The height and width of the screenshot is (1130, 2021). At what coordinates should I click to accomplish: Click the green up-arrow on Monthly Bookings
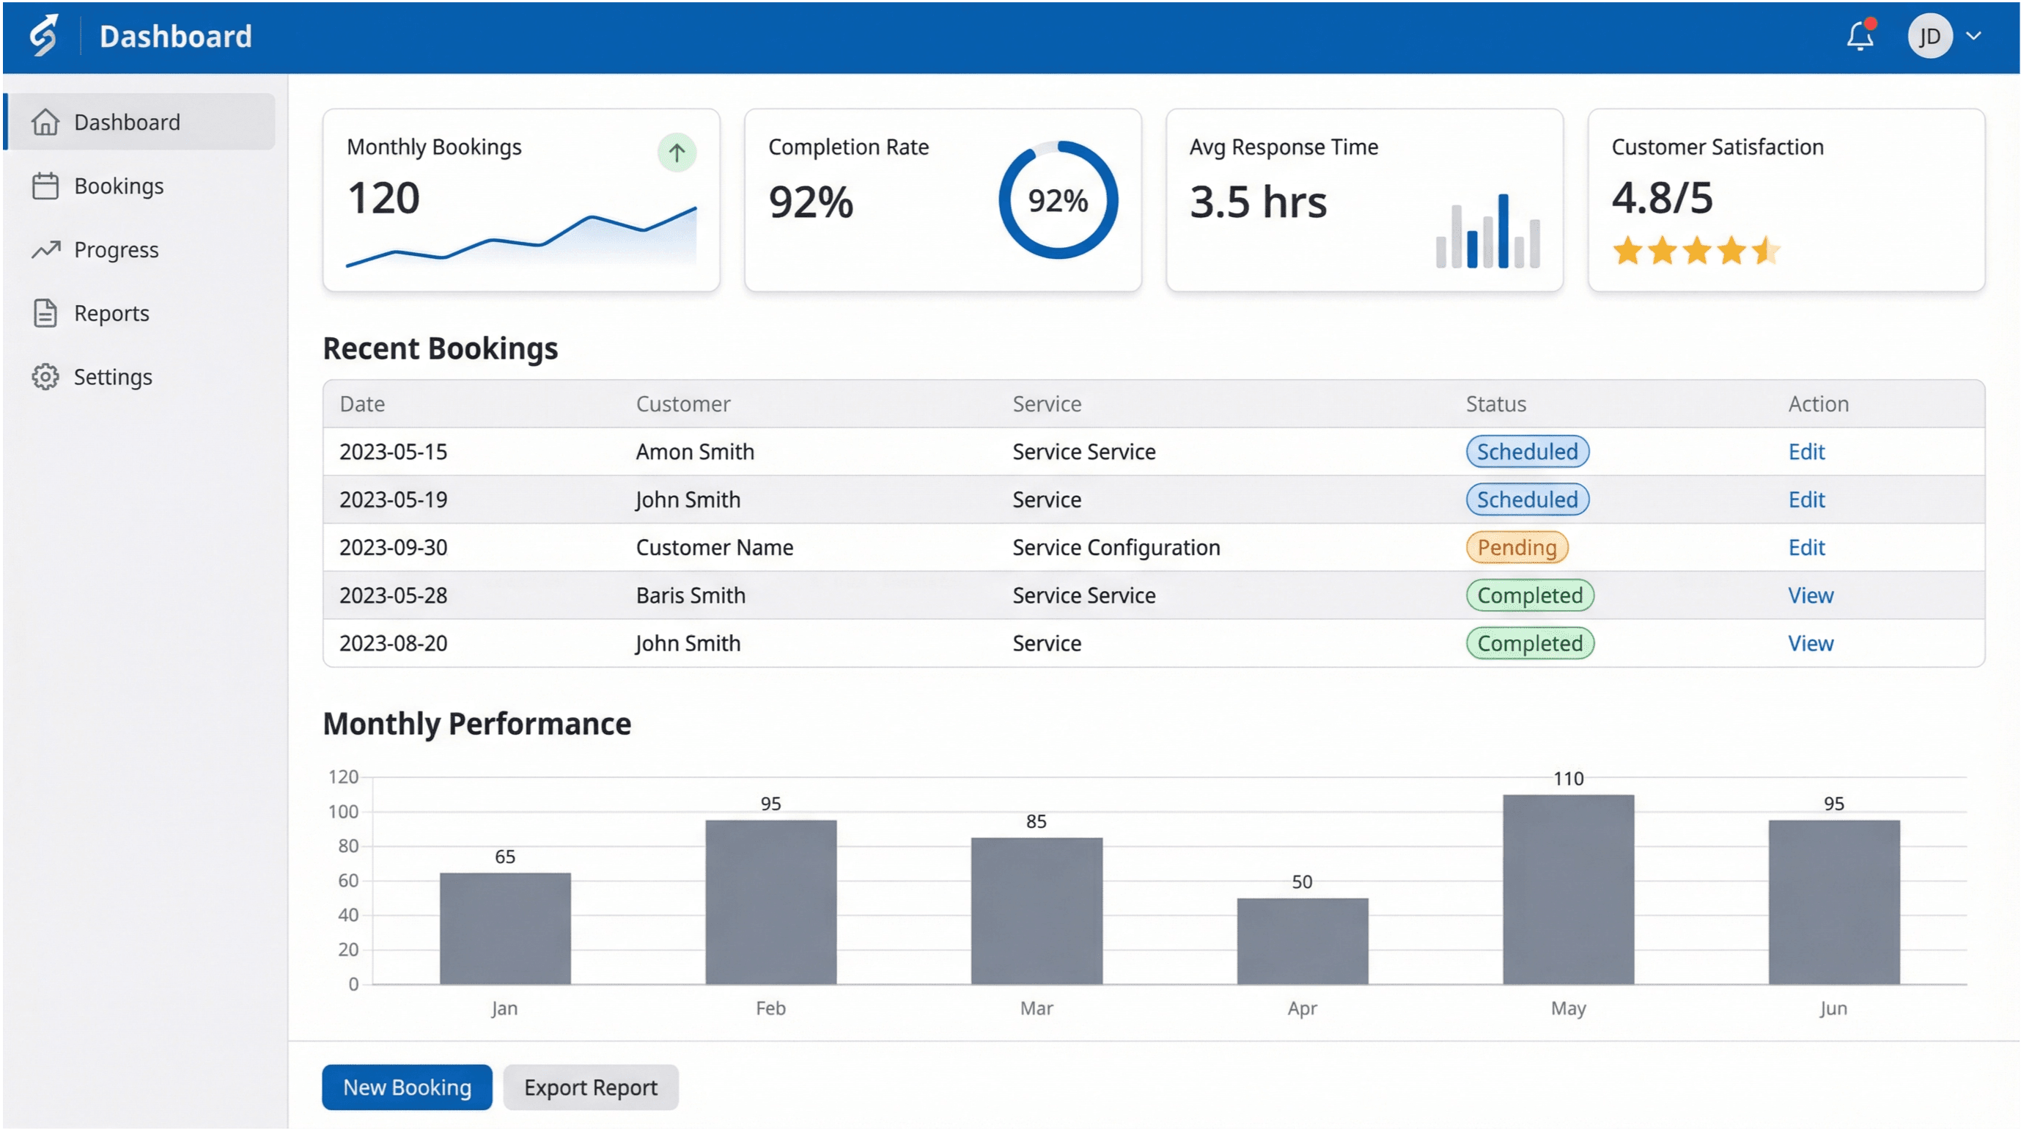pyautogui.click(x=677, y=153)
